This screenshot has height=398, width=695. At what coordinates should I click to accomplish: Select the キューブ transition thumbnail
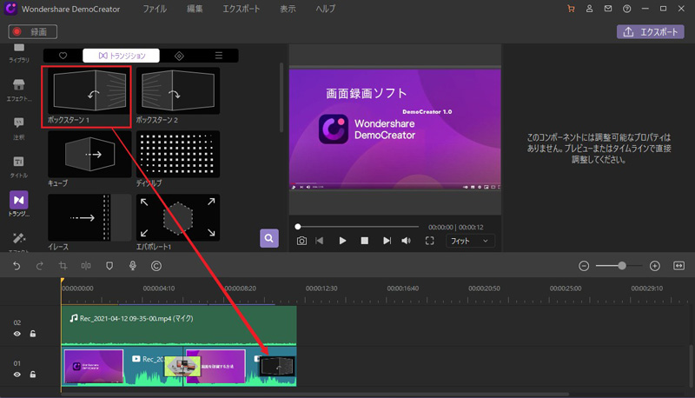pos(89,154)
